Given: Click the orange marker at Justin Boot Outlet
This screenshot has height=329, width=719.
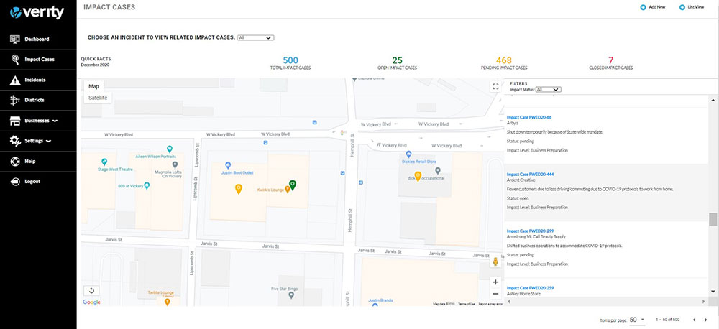Looking at the screenshot, I should point(238,188).
